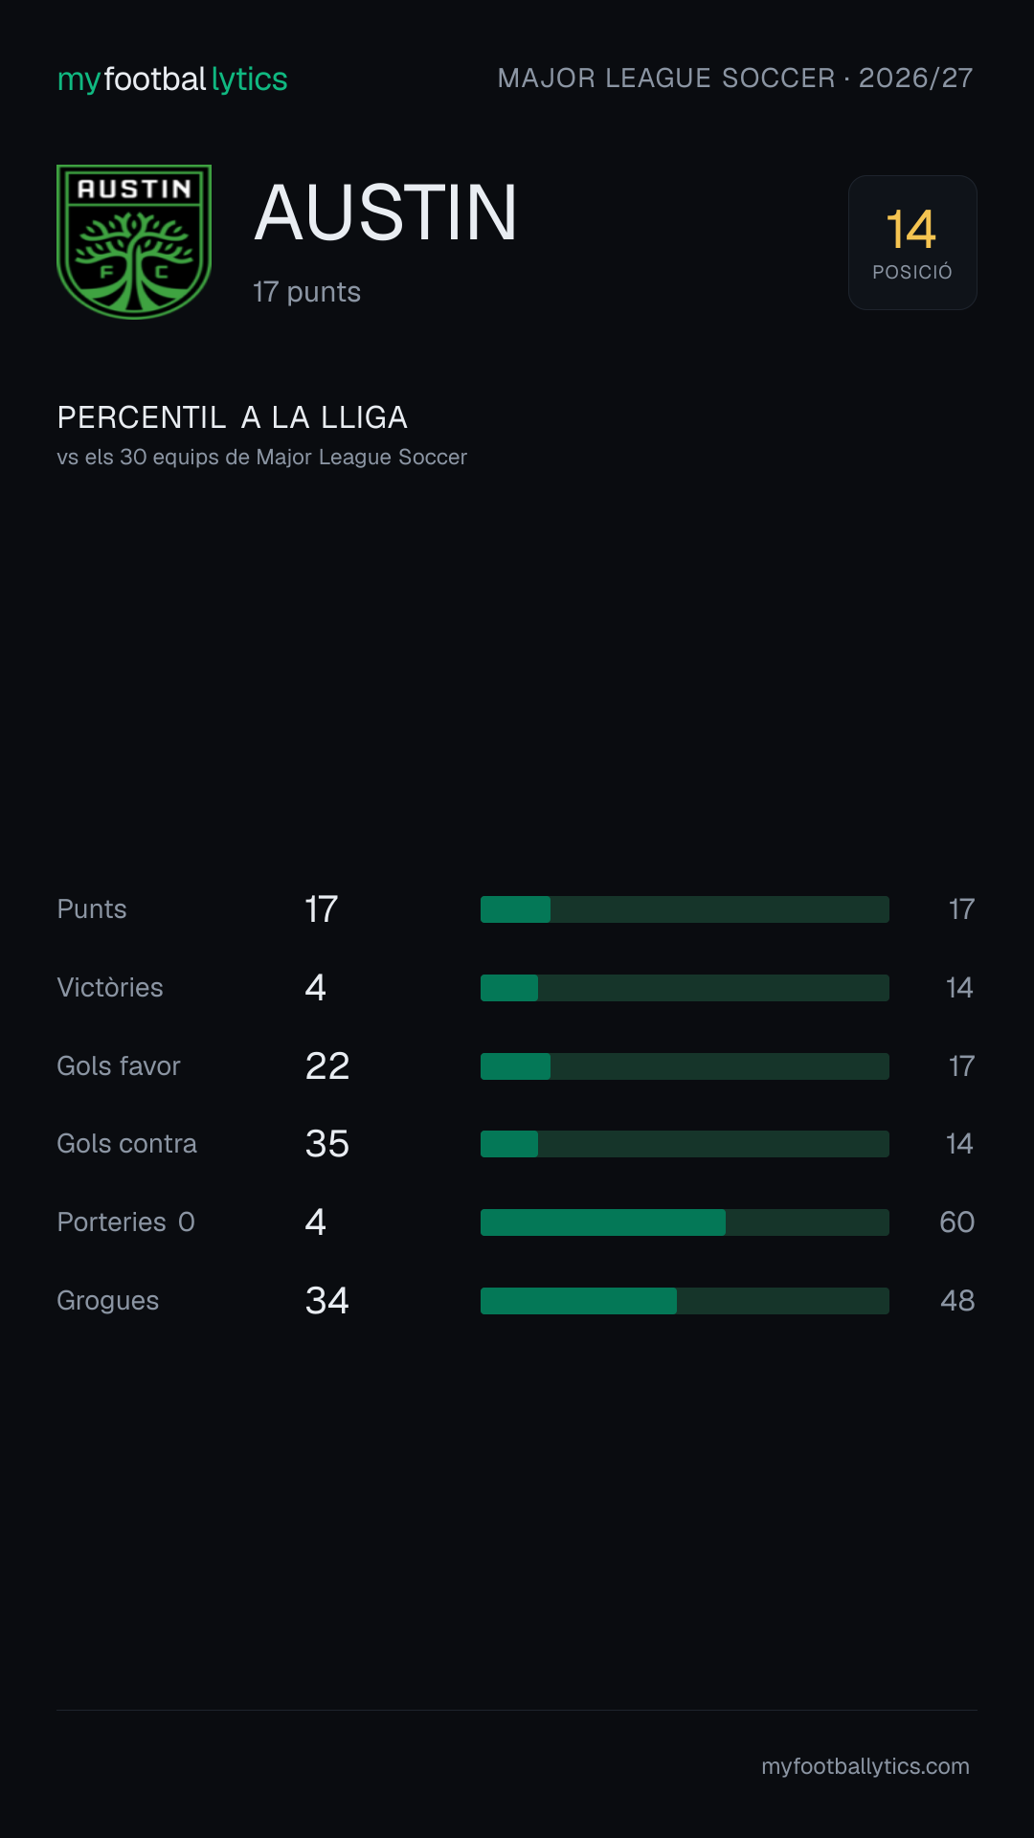Screen dimensions: 1034x1838
Task: Click the Gols favor value 22
Action: (x=327, y=1066)
